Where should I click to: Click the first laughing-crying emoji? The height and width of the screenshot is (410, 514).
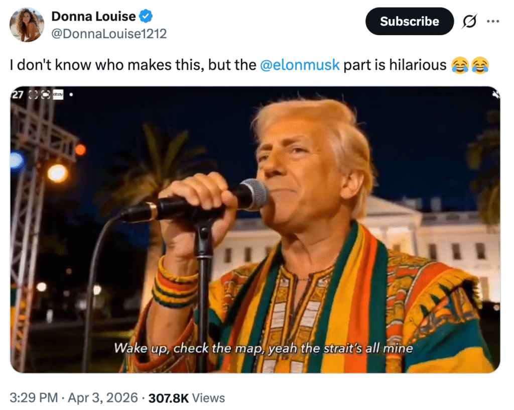click(460, 65)
